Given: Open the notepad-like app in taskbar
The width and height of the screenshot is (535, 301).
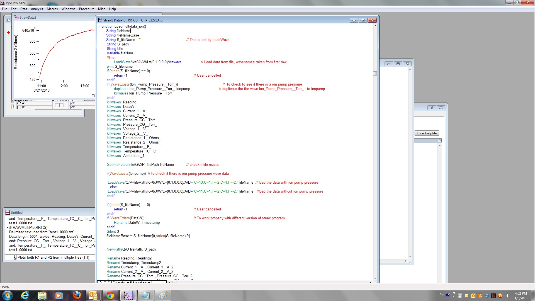Looking at the screenshot, I should coord(145,295).
